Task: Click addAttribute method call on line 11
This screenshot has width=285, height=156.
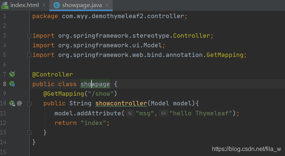Action: pyautogui.click(x=99, y=113)
